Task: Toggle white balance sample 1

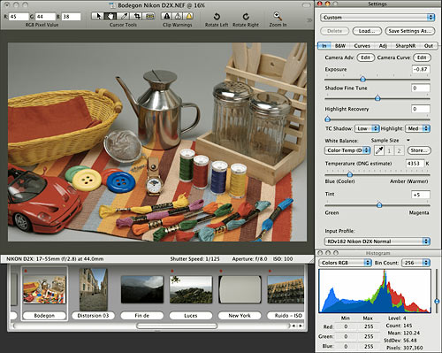Action: (x=389, y=150)
